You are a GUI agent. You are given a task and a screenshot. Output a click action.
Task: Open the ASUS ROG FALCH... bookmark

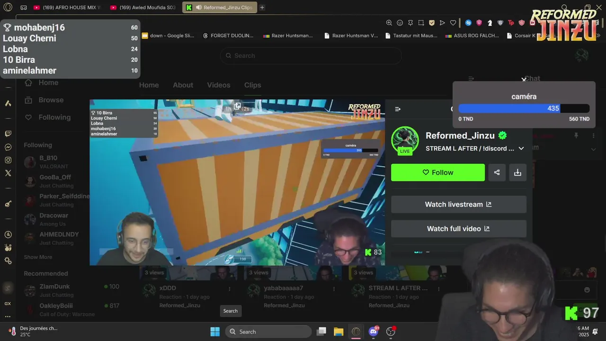point(472,36)
